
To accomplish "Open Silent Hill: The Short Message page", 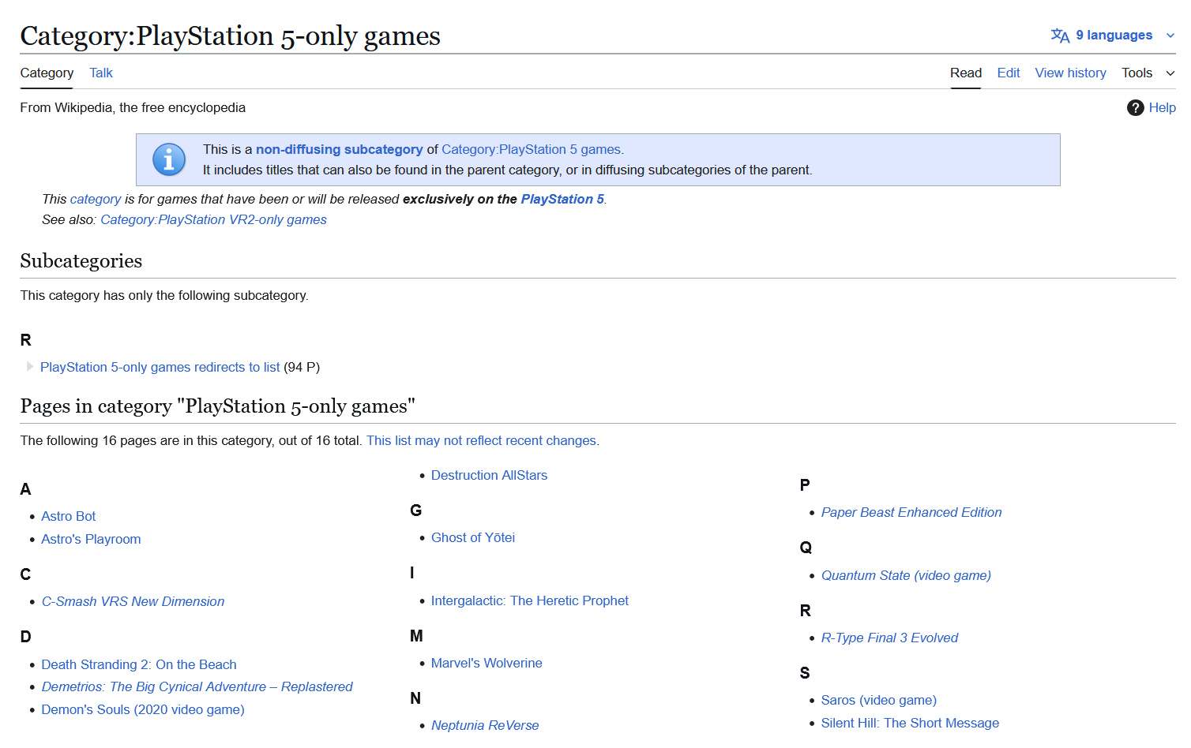I will click(x=910, y=723).
